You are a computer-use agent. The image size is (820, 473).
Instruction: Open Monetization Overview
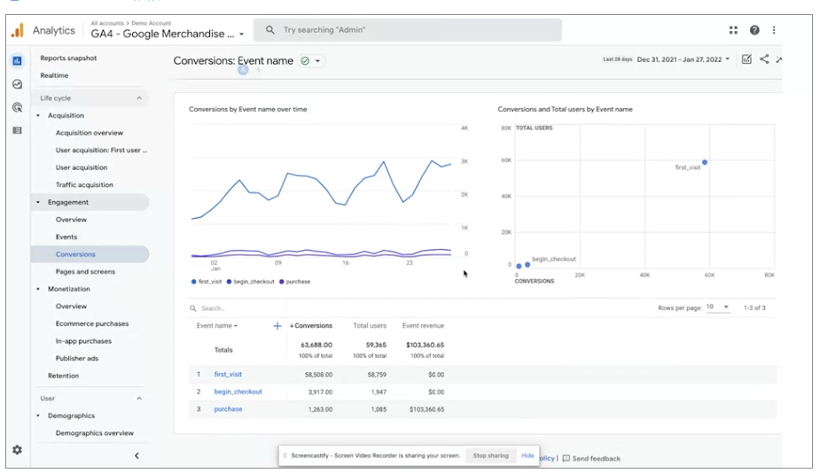(x=71, y=306)
